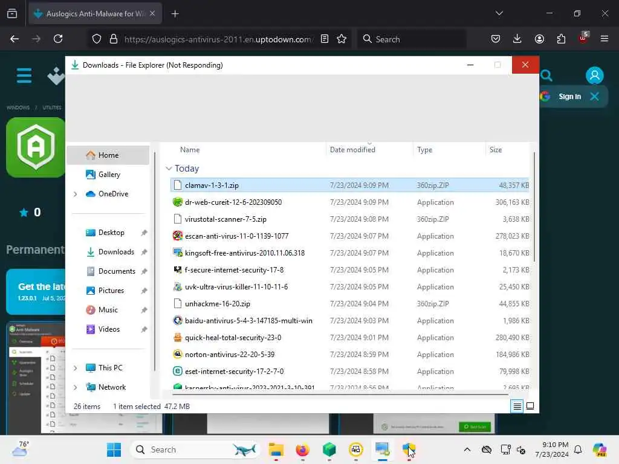Screen dimensions: 619x464
Task: Open Uptodown hamburger menu
Action: pos(24,76)
